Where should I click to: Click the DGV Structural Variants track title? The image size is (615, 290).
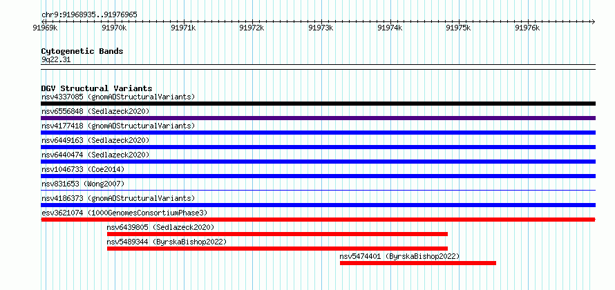coord(97,88)
